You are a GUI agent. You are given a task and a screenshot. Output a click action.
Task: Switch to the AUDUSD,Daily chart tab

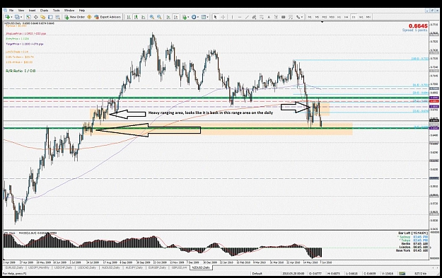(111, 267)
